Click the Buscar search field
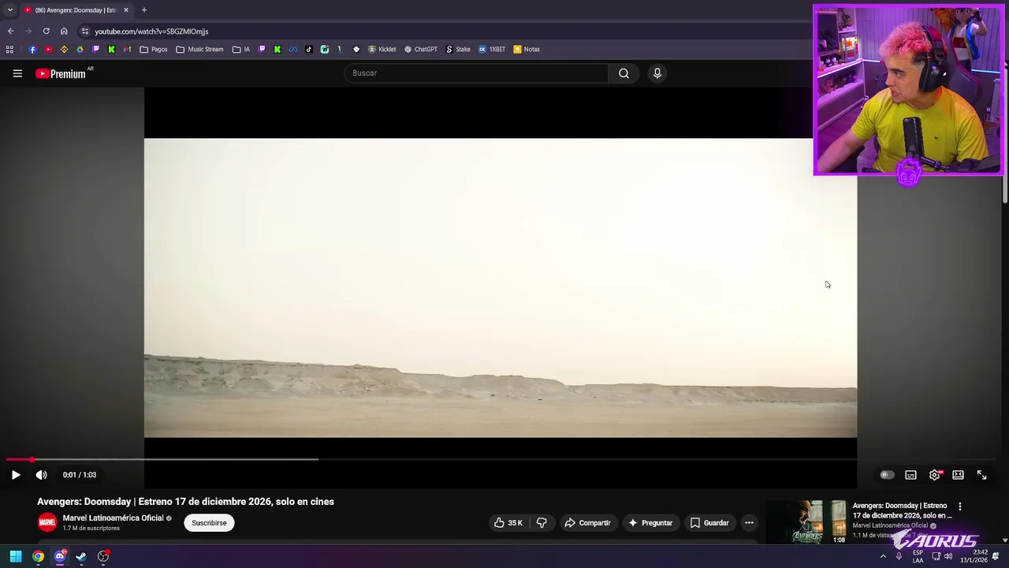 coord(476,73)
